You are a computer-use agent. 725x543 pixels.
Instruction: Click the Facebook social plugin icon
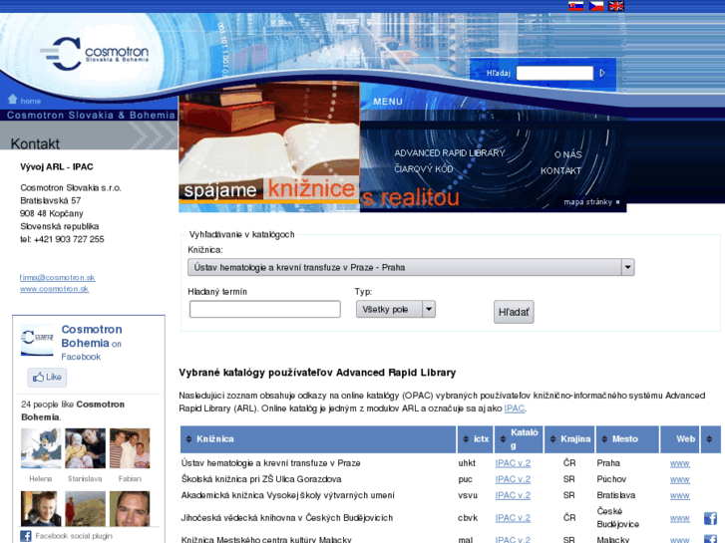pos(26,536)
